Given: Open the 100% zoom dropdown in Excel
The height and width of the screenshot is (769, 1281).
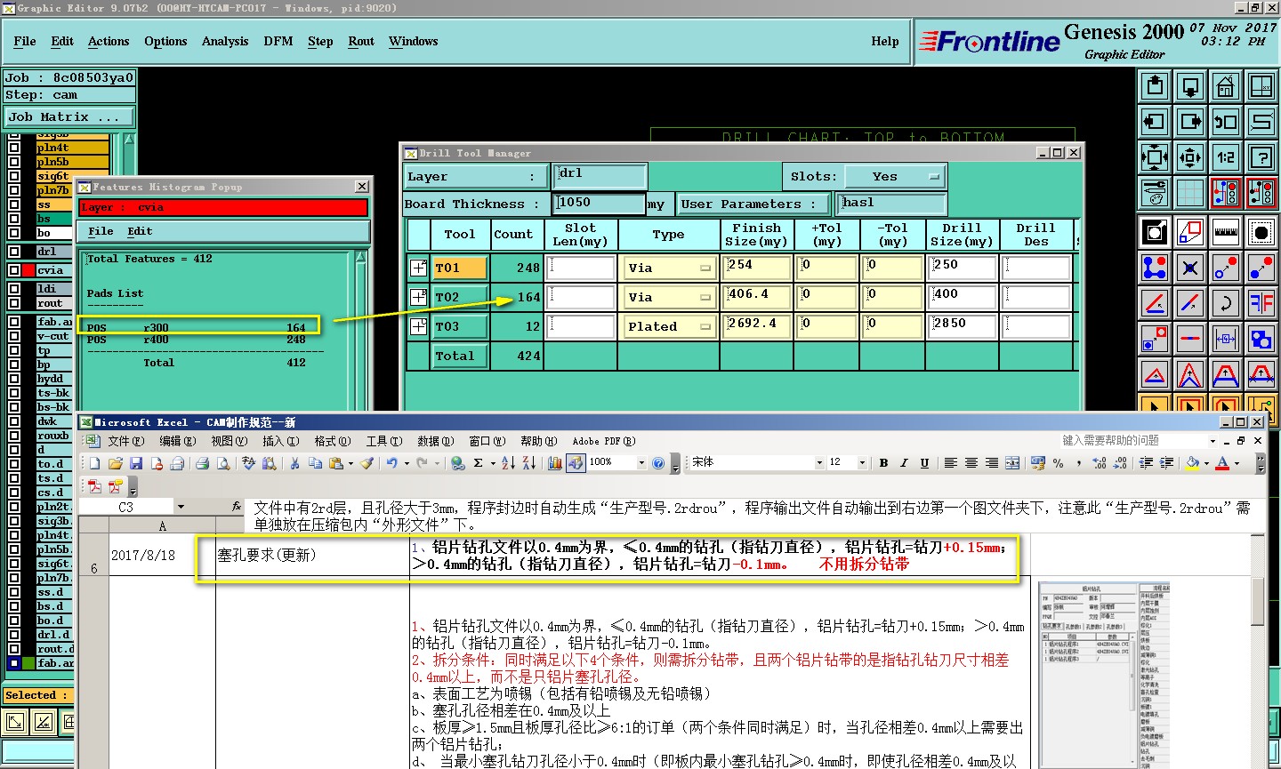Looking at the screenshot, I should [641, 463].
